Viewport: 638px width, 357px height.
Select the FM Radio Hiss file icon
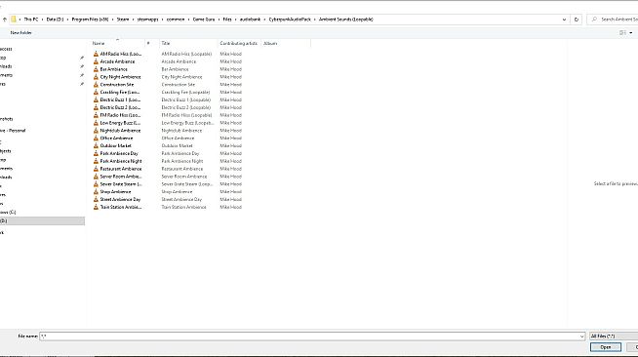(x=96, y=115)
